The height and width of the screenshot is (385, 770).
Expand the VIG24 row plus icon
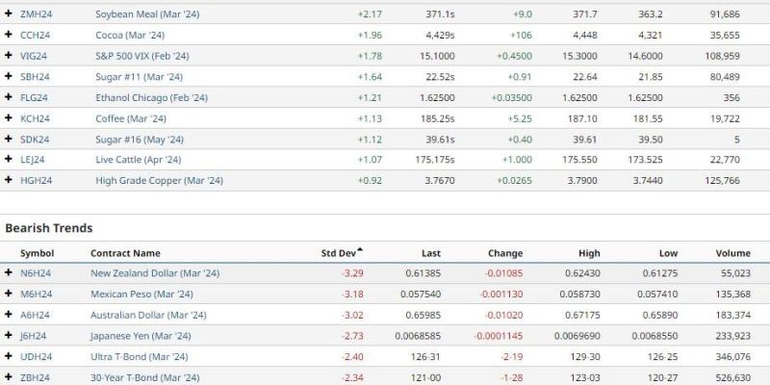pyautogui.click(x=8, y=56)
